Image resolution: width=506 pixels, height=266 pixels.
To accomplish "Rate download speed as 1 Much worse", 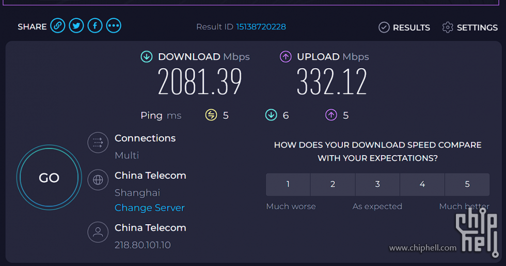I will tap(288, 184).
